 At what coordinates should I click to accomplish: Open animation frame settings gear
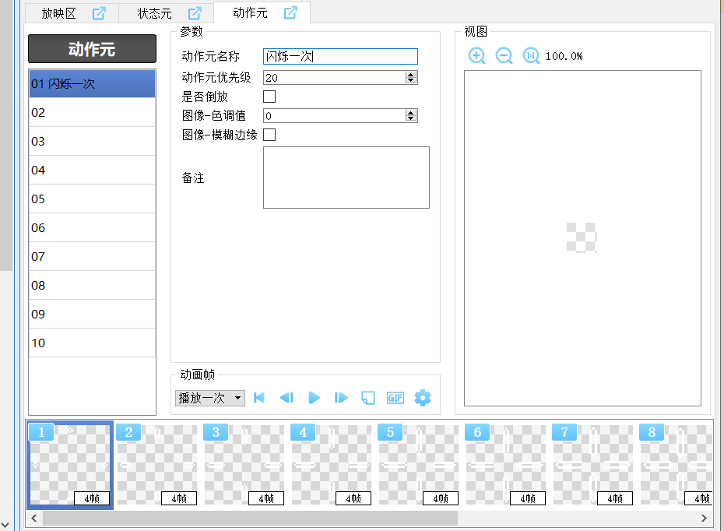423,398
